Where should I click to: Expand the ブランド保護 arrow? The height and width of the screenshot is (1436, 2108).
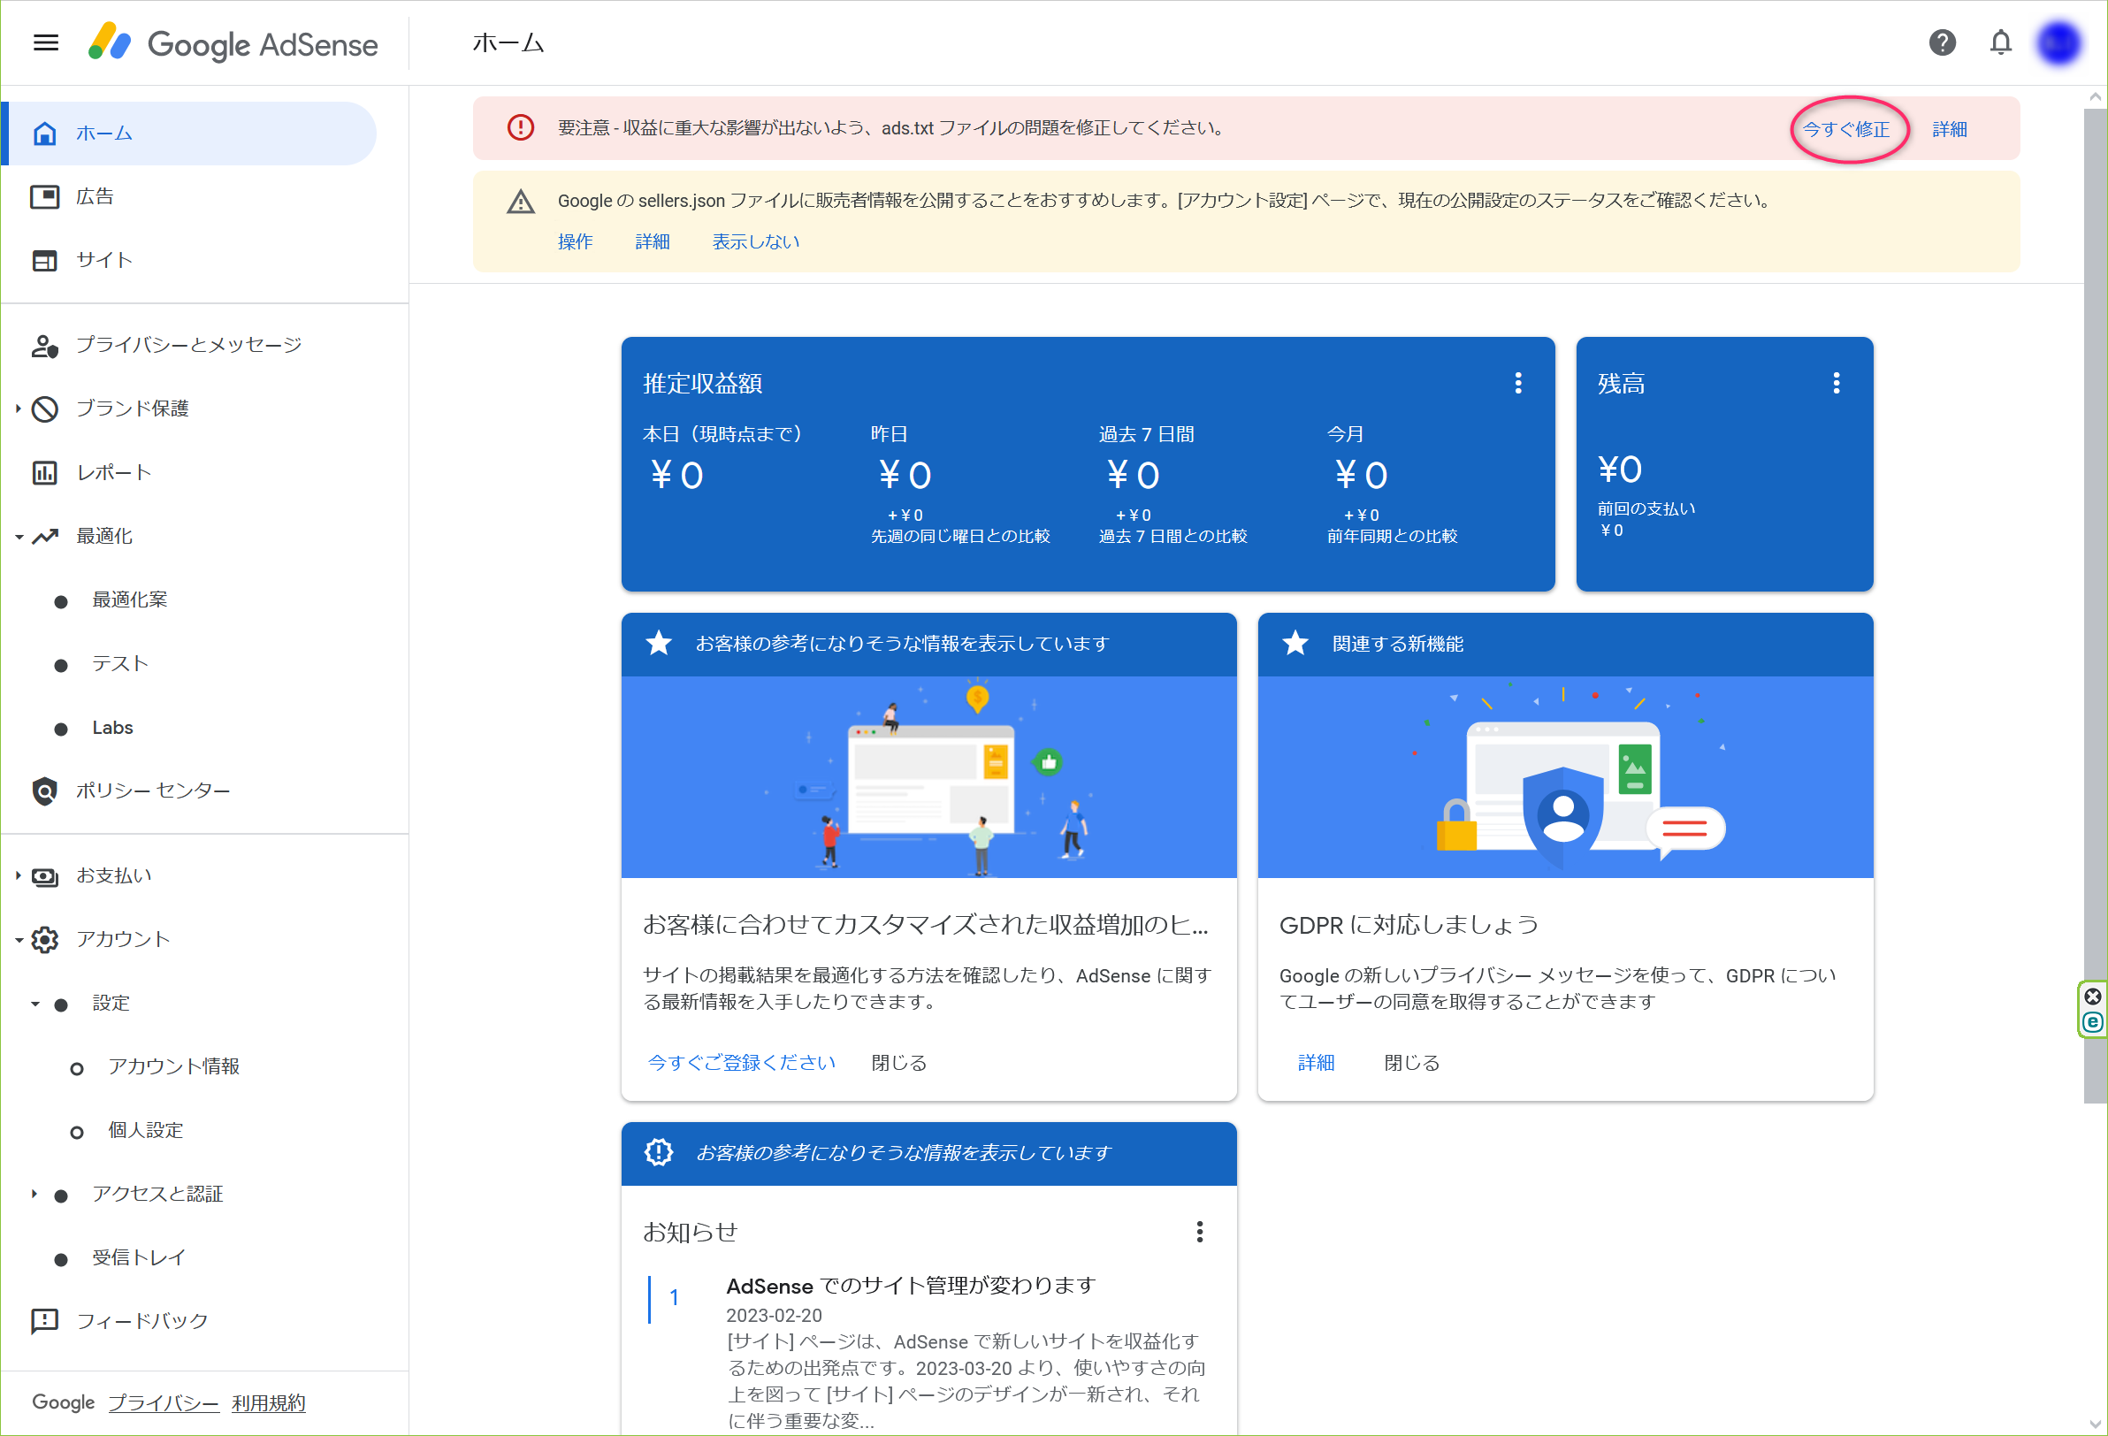[x=19, y=409]
